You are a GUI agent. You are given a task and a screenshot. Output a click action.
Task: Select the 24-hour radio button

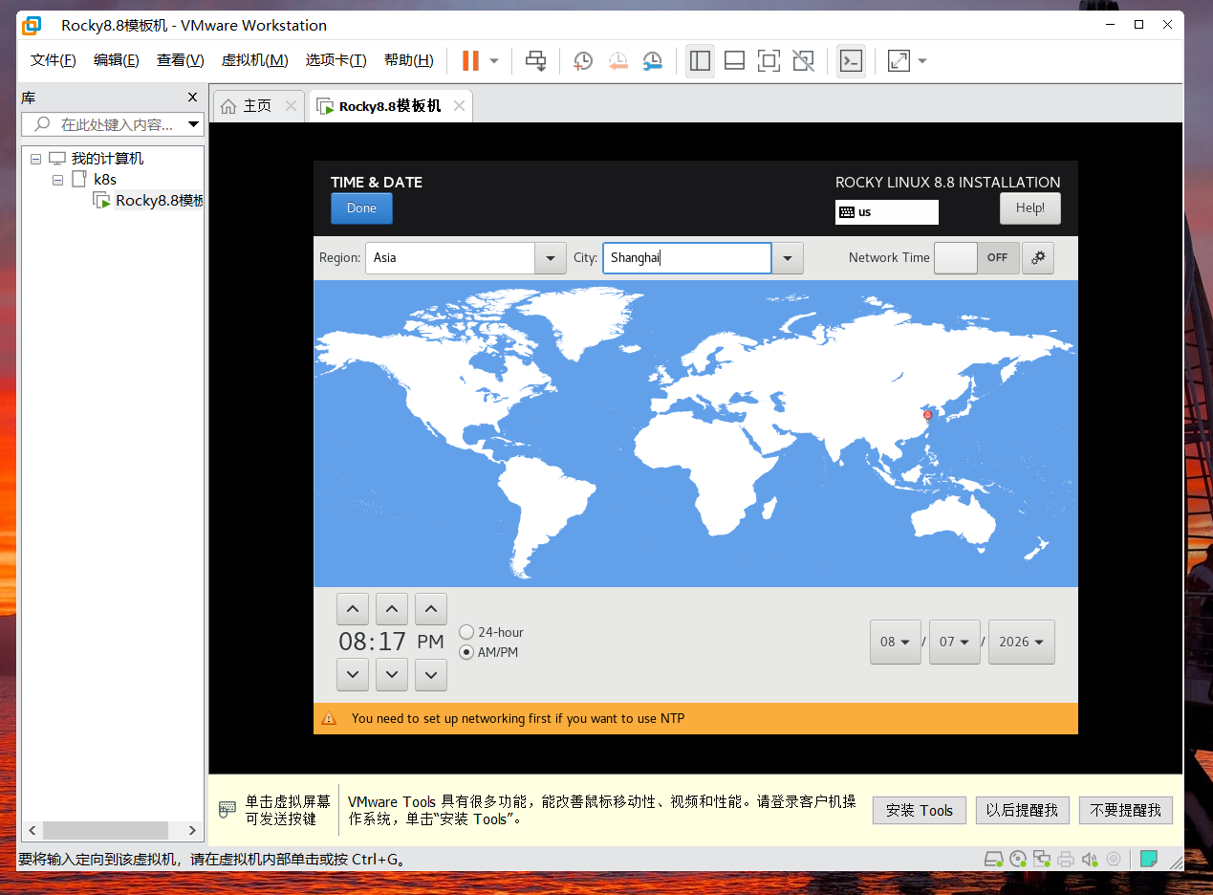[x=466, y=632]
